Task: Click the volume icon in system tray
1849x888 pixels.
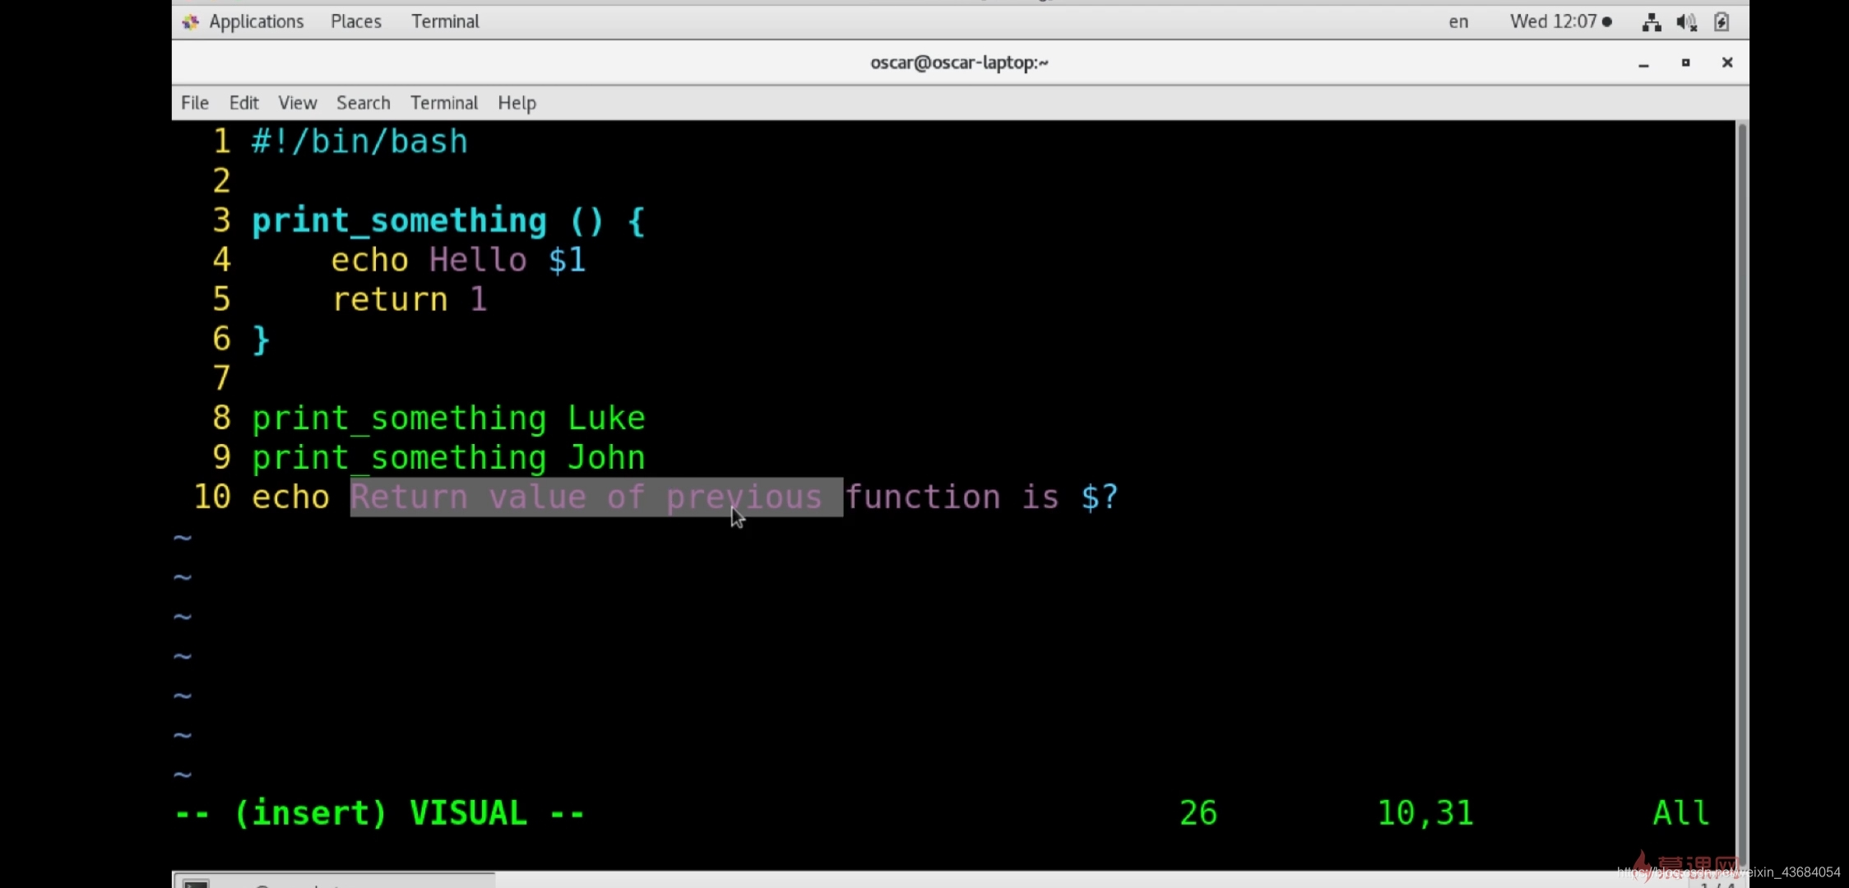Action: coord(1685,20)
